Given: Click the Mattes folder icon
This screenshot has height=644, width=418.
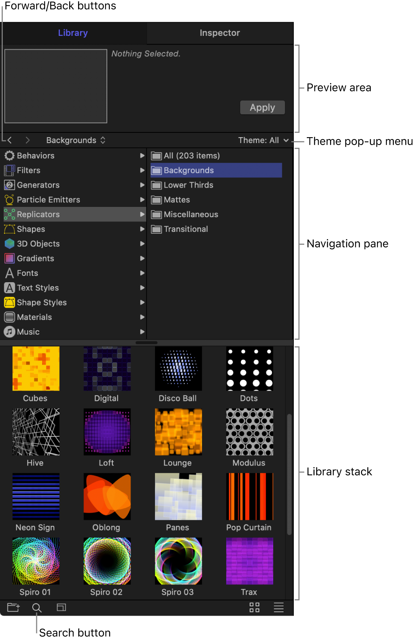Looking at the screenshot, I should point(157,200).
